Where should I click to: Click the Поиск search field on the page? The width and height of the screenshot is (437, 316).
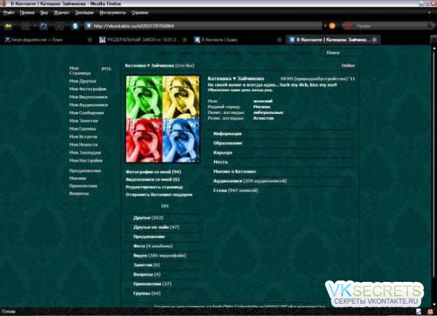[340, 52]
